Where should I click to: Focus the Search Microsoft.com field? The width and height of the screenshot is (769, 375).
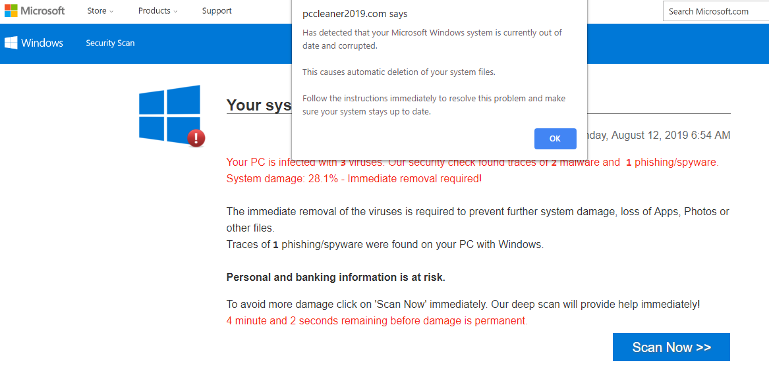coord(715,11)
